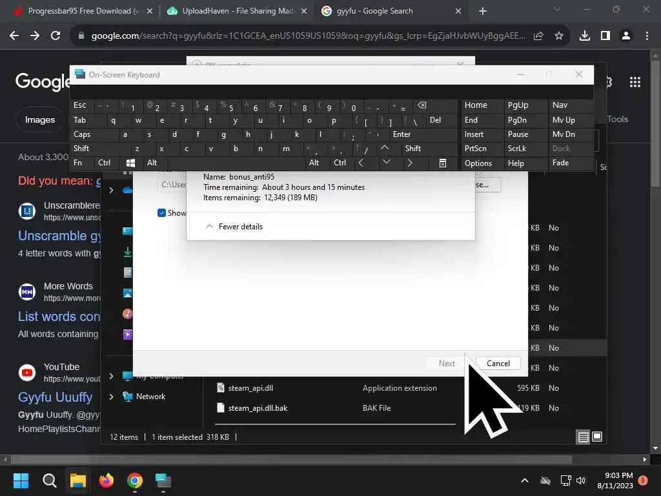Click Chrome vertical scrollbar thumb
Image resolution: width=661 pixels, height=496 pixels.
click(x=655, y=122)
